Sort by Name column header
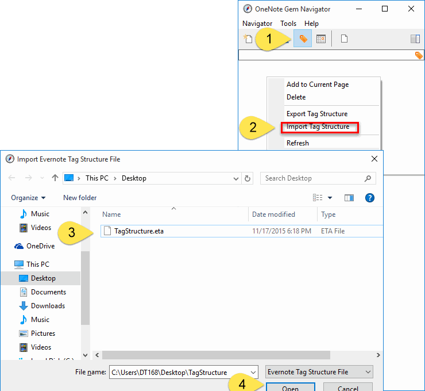425x391 pixels. 111,214
